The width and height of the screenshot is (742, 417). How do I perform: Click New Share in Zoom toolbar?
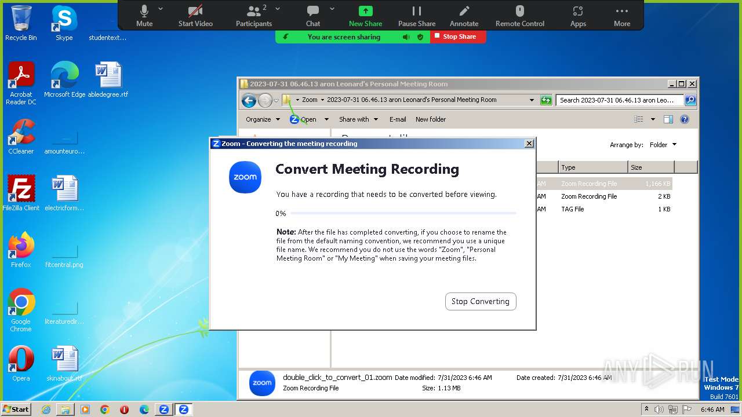(x=365, y=16)
